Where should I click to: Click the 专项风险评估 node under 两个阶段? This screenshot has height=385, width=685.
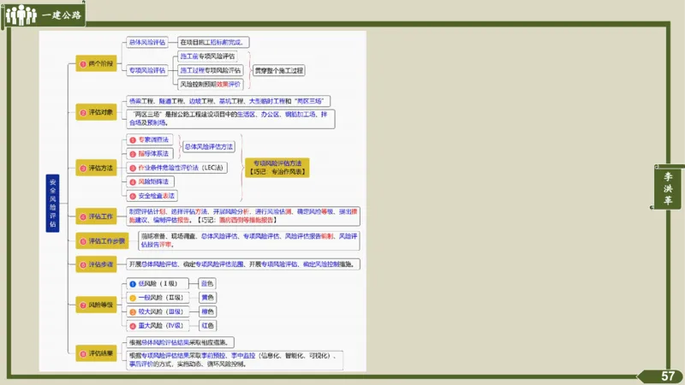tap(147, 70)
